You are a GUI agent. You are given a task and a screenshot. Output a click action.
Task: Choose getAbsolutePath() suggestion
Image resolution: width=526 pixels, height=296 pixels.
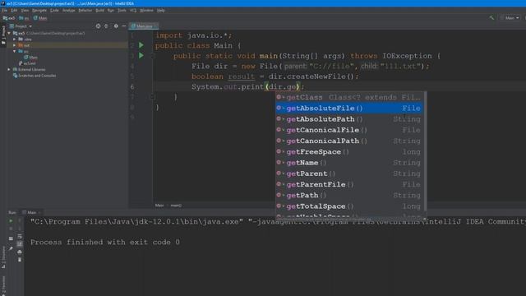pos(348,119)
